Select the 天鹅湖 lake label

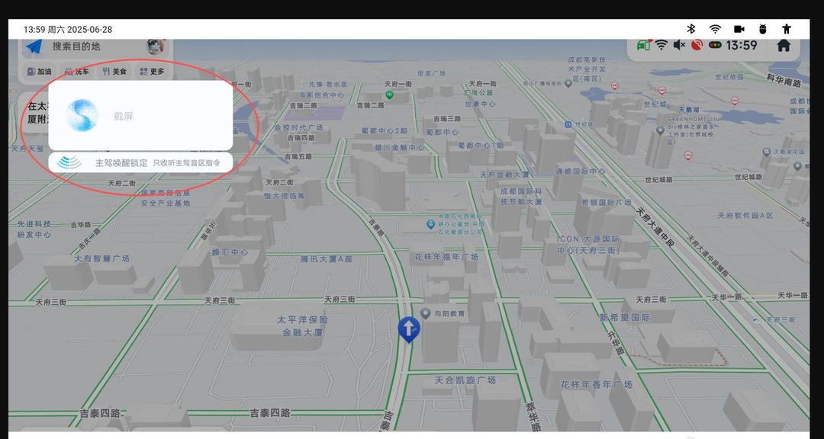689,111
